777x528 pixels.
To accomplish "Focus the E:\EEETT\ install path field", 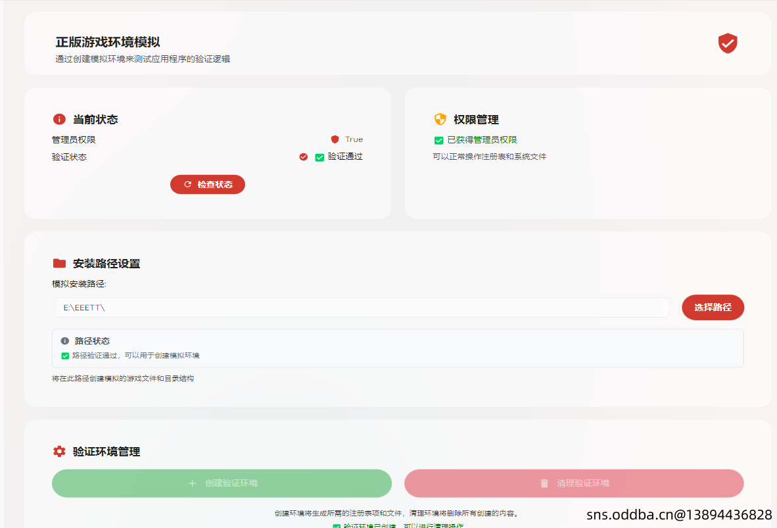I will pyautogui.click(x=362, y=307).
